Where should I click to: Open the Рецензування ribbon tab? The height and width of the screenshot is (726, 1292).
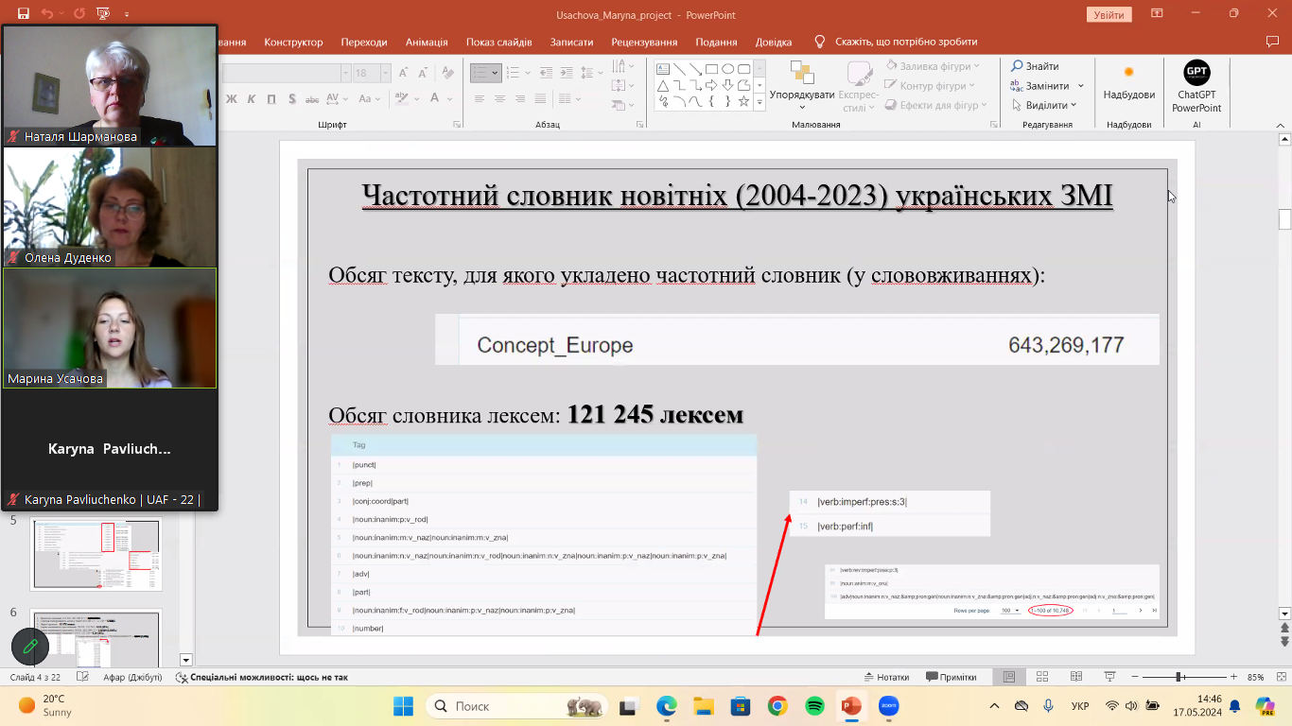644,42
